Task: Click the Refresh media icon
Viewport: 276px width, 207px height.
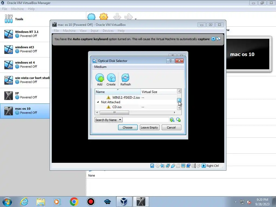Action: coord(125,78)
